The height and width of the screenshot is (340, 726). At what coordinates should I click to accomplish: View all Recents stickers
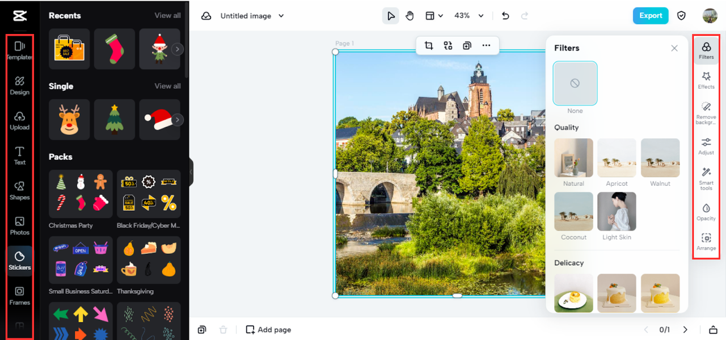pyautogui.click(x=168, y=15)
